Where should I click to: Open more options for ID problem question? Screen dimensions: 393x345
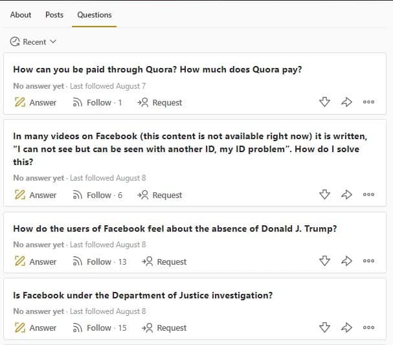pyautogui.click(x=368, y=194)
